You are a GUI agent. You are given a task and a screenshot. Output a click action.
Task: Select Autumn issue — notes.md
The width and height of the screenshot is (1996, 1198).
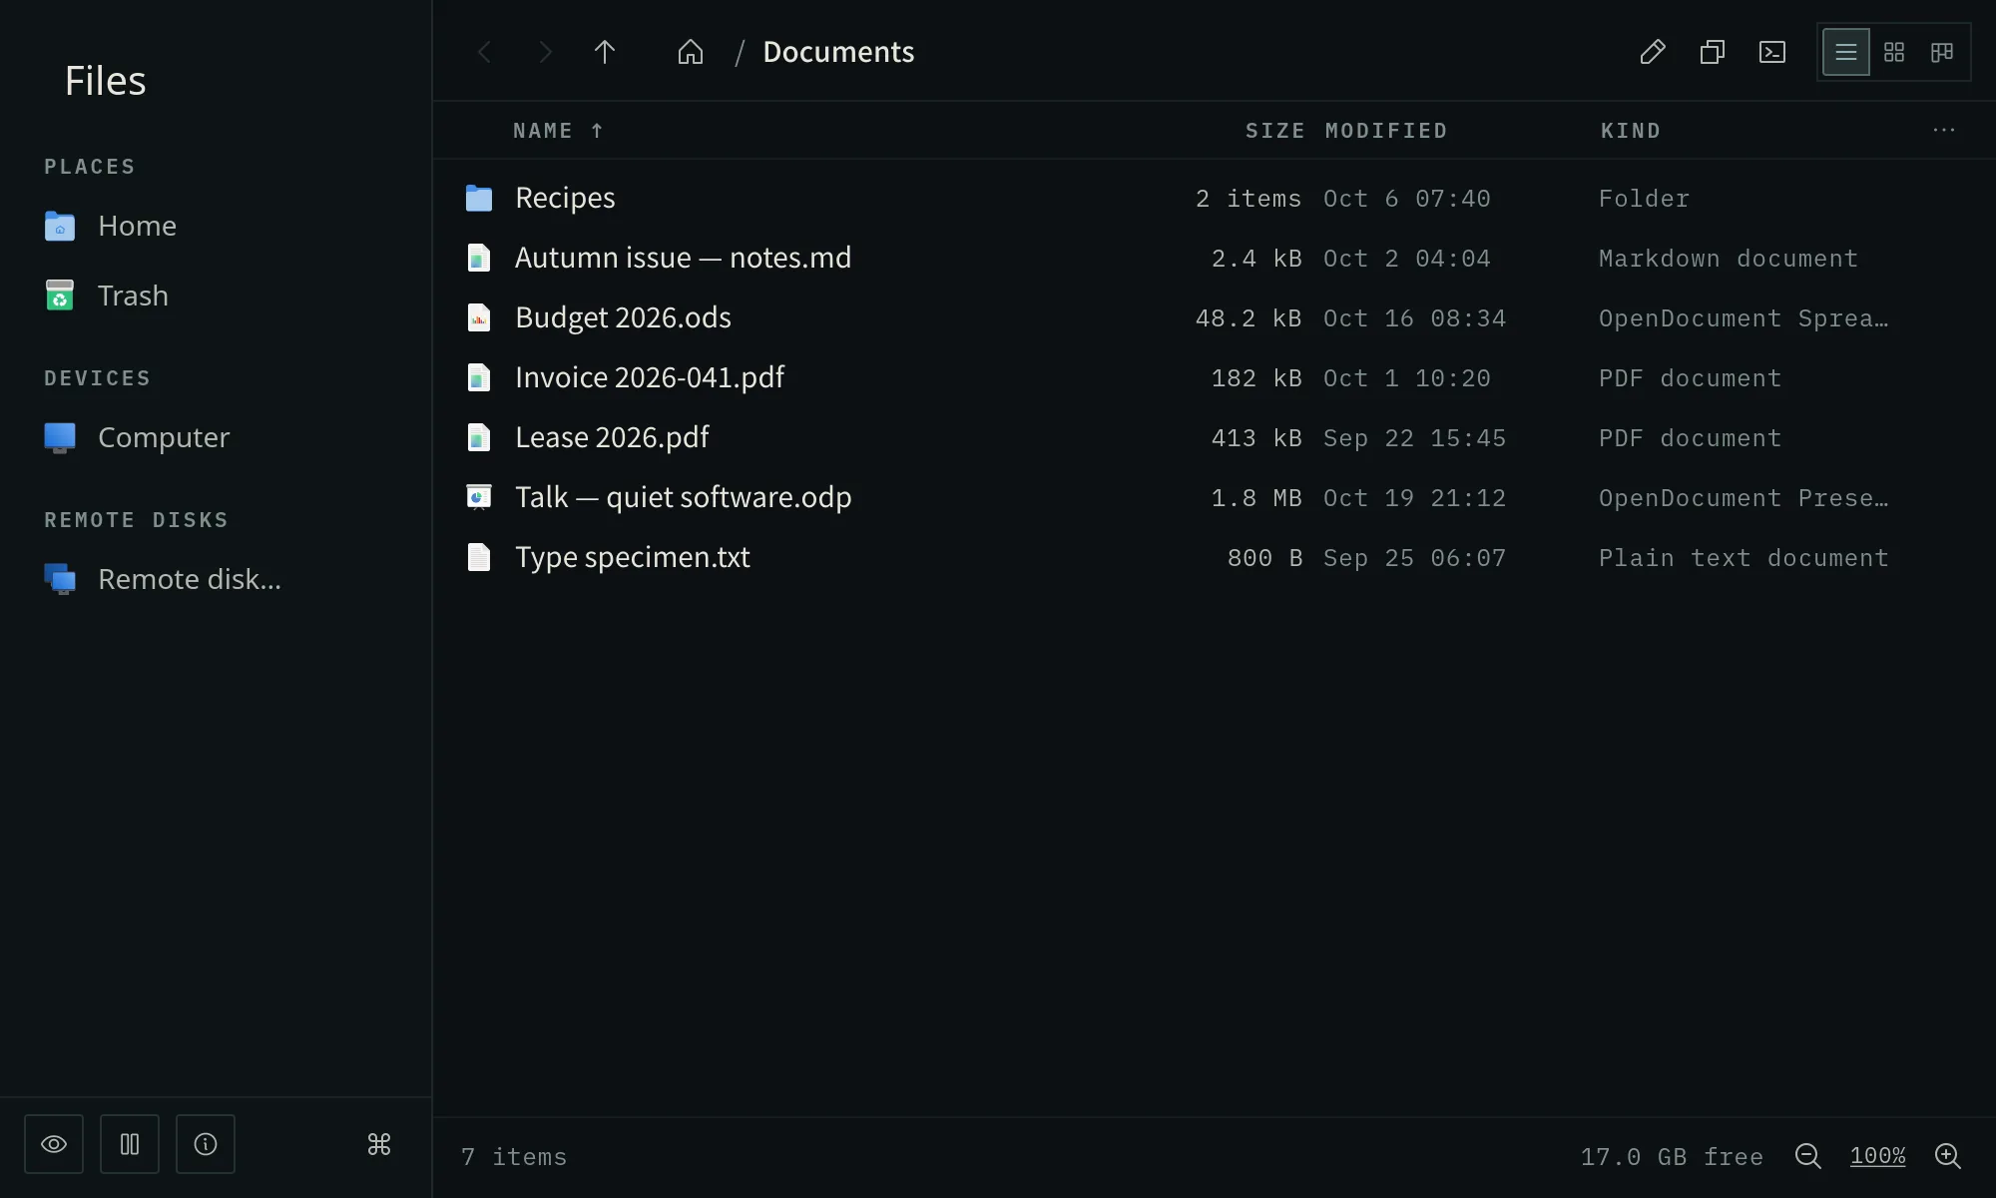point(683,258)
